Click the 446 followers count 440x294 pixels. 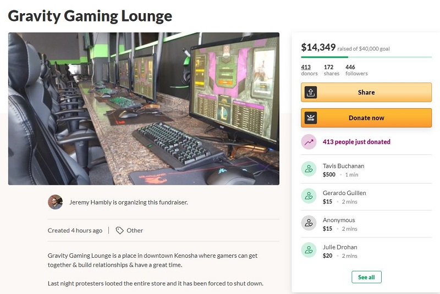click(x=356, y=70)
